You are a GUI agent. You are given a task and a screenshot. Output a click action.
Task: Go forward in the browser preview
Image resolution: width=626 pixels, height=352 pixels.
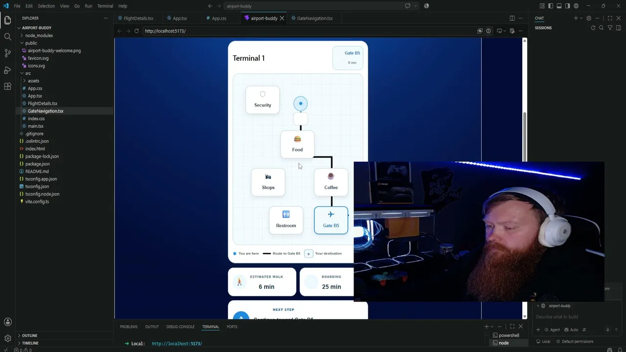128,31
